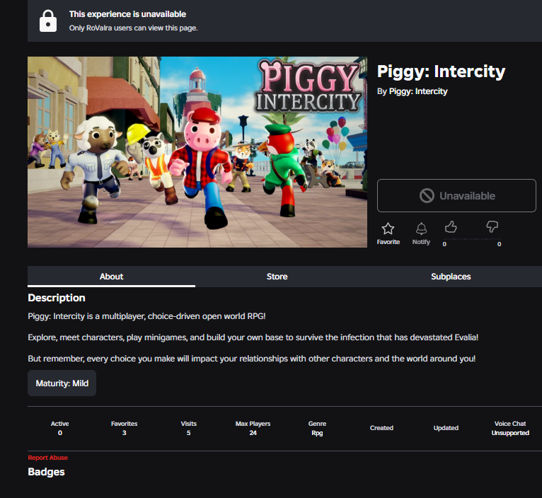Click the Piggy Intercity game thumbnail
542x498 pixels.
click(x=197, y=152)
